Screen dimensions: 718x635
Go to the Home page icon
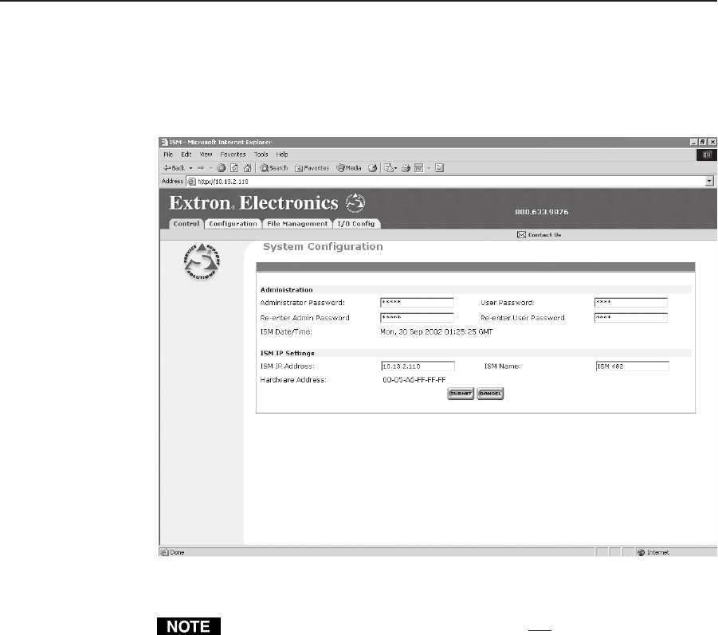click(247, 168)
